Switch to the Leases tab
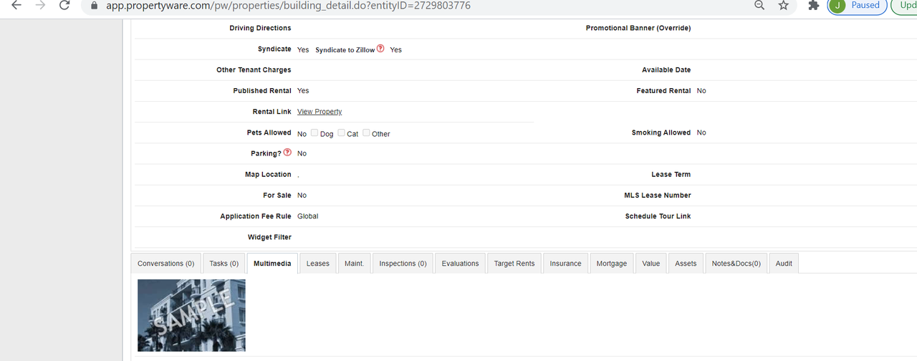Screen dimensions: 917x361 tap(317, 264)
